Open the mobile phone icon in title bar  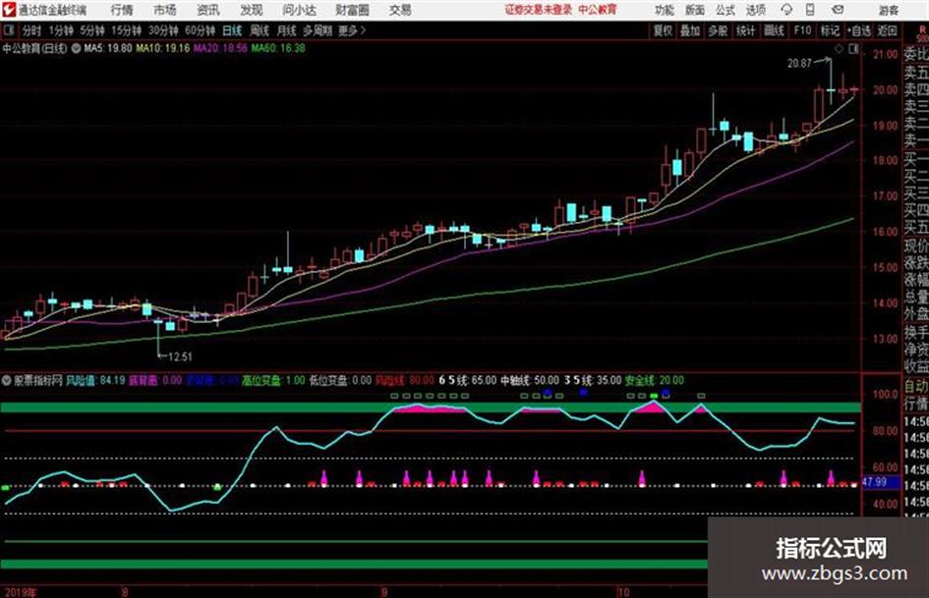[810, 10]
